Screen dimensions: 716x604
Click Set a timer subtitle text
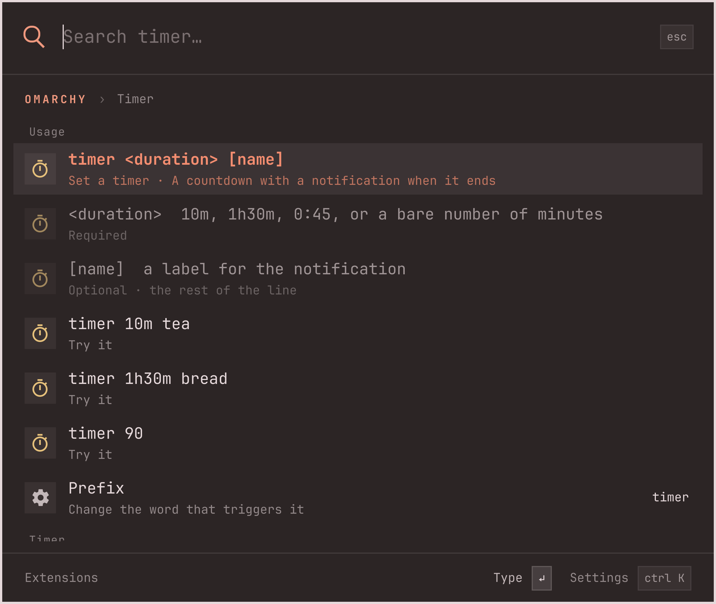[x=282, y=180]
